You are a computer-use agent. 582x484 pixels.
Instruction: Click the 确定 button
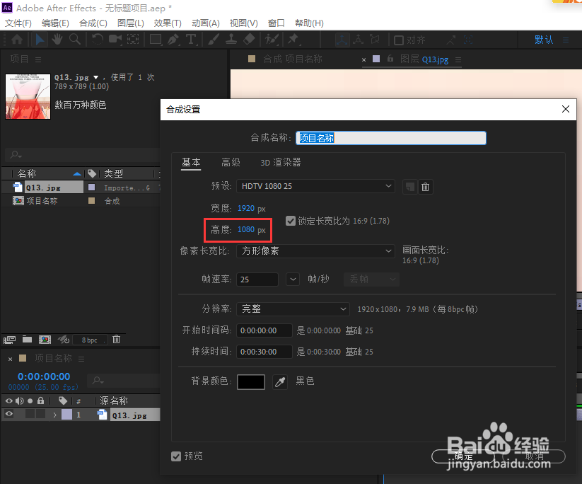(464, 456)
